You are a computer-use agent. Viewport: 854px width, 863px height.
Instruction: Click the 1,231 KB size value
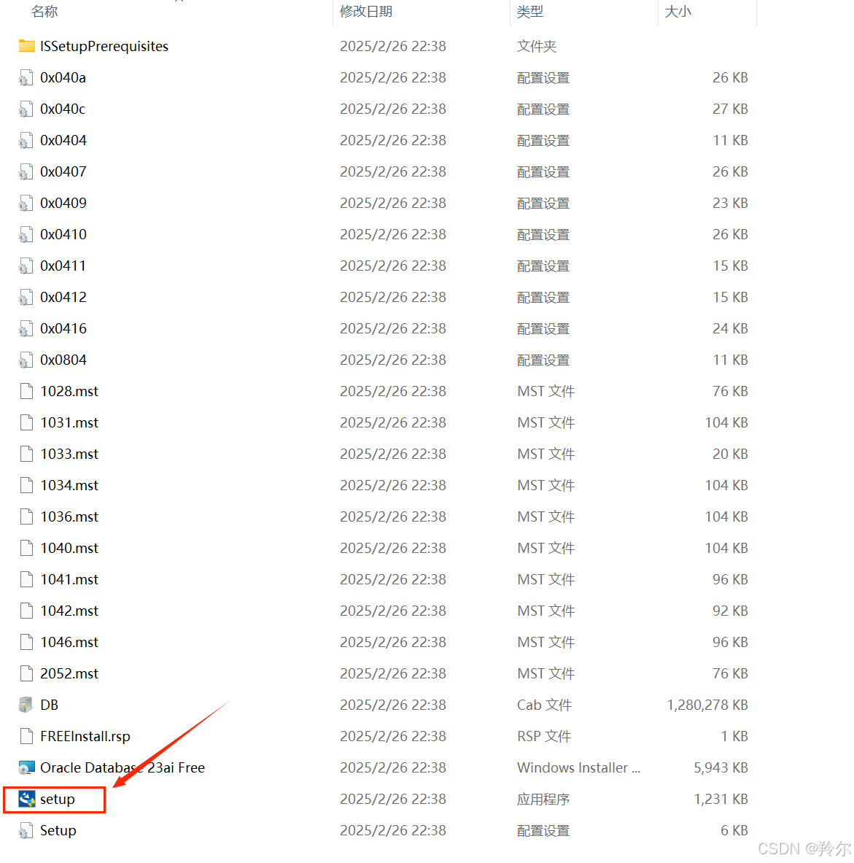(721, 799)
